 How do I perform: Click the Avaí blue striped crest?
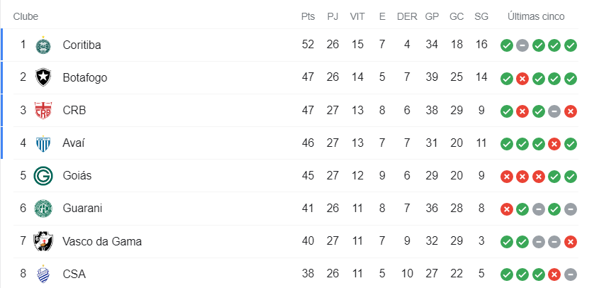44,143
